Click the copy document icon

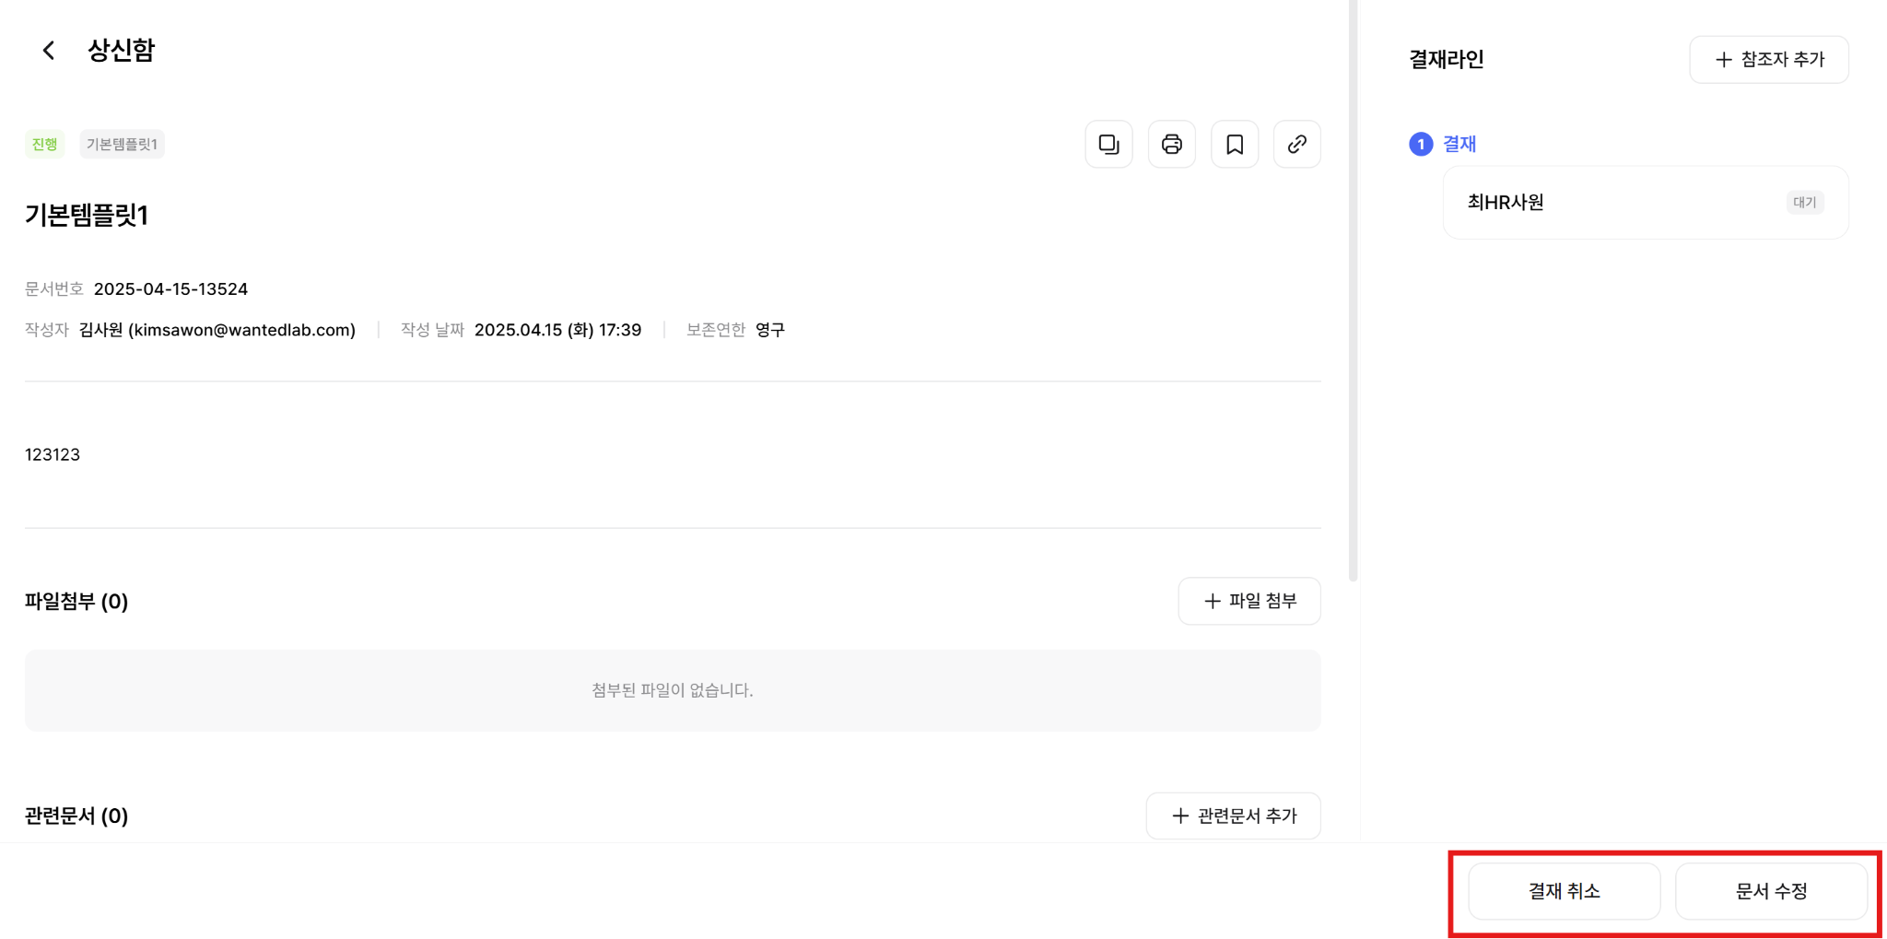1108,144
